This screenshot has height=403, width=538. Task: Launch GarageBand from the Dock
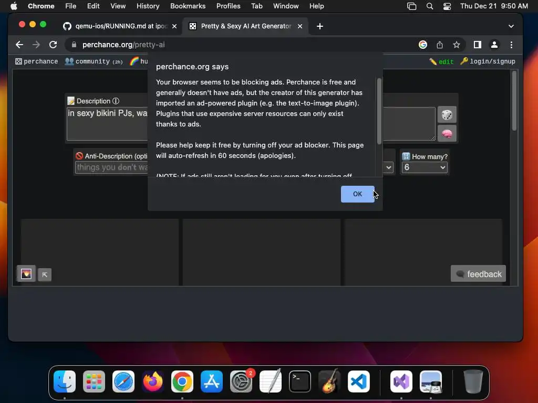pyautogui.click(x=329, y=381)
